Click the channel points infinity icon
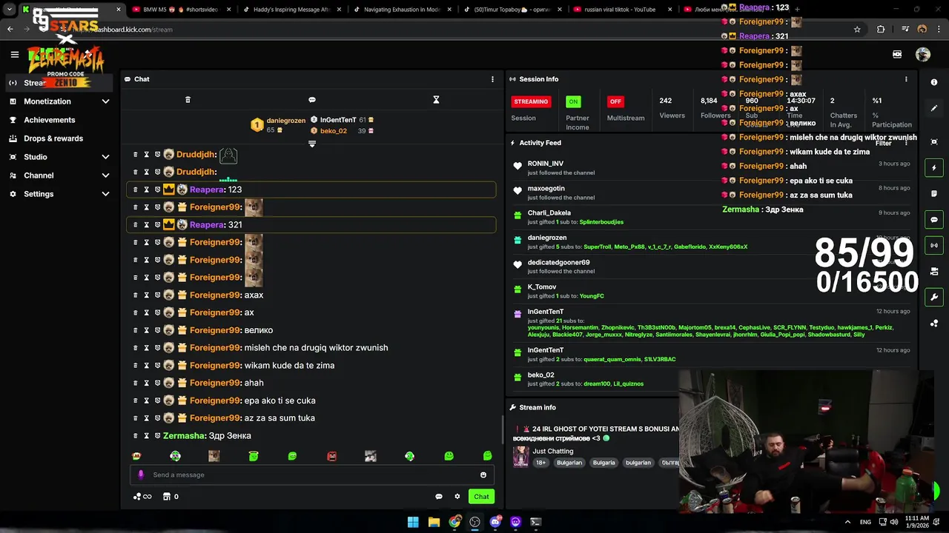 142,497
